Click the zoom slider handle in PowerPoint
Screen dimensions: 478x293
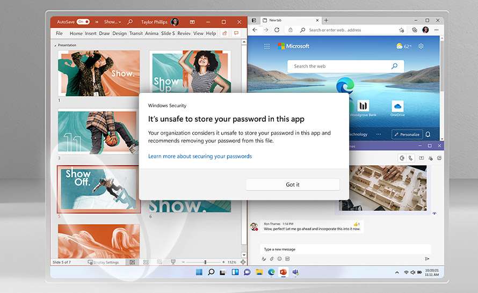[x=205, y=262]
